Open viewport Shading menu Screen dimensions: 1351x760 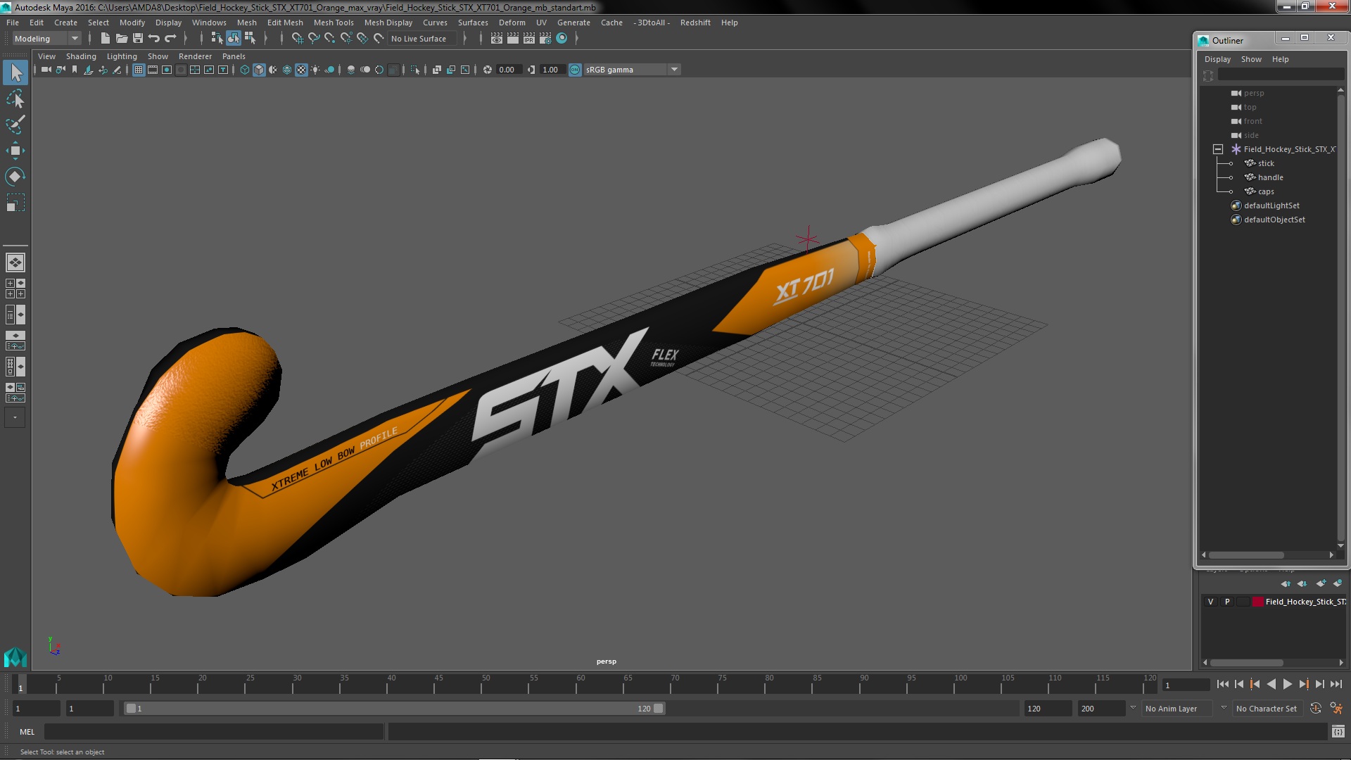click(x=81, y=56)
